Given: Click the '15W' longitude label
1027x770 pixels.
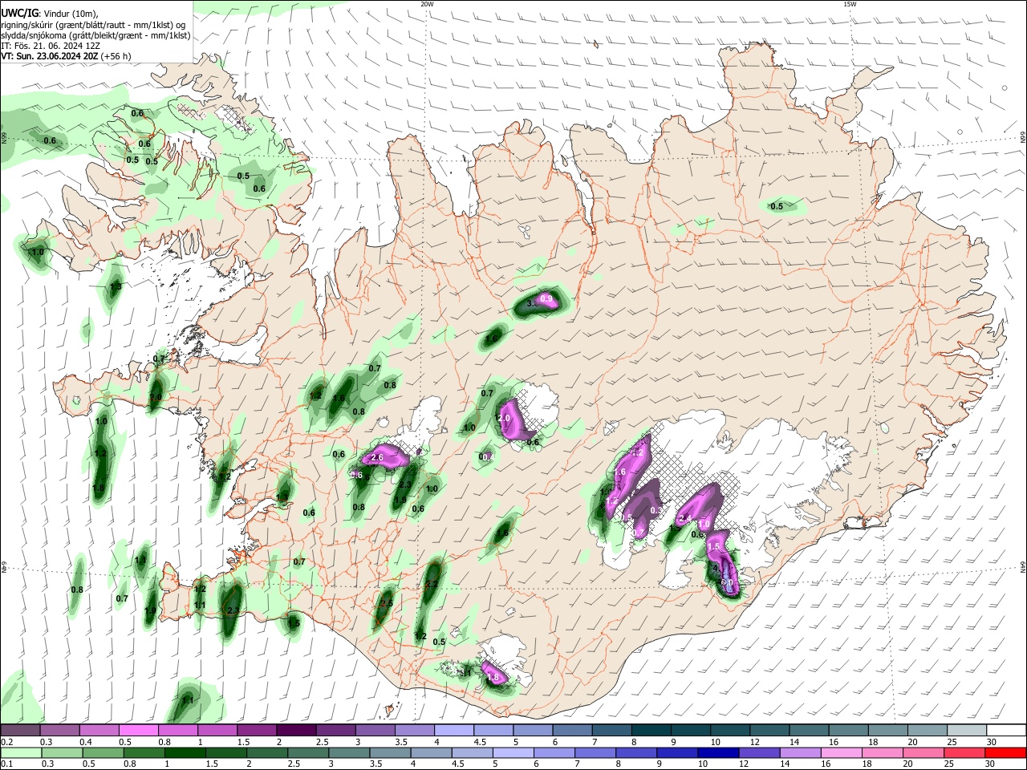Looking at the screenshot, I should pos(850,4).
